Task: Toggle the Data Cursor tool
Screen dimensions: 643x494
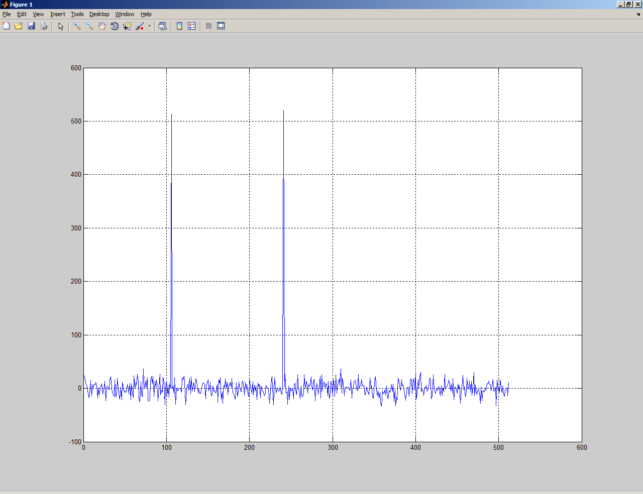Action: (127, 26)
